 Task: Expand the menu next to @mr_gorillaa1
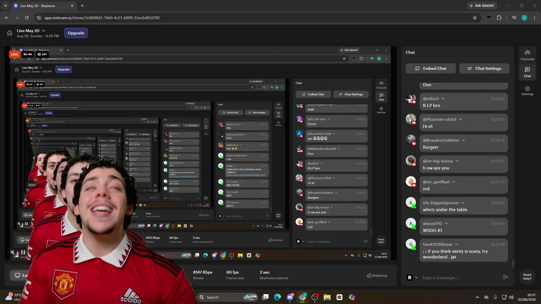pos(454,182)
